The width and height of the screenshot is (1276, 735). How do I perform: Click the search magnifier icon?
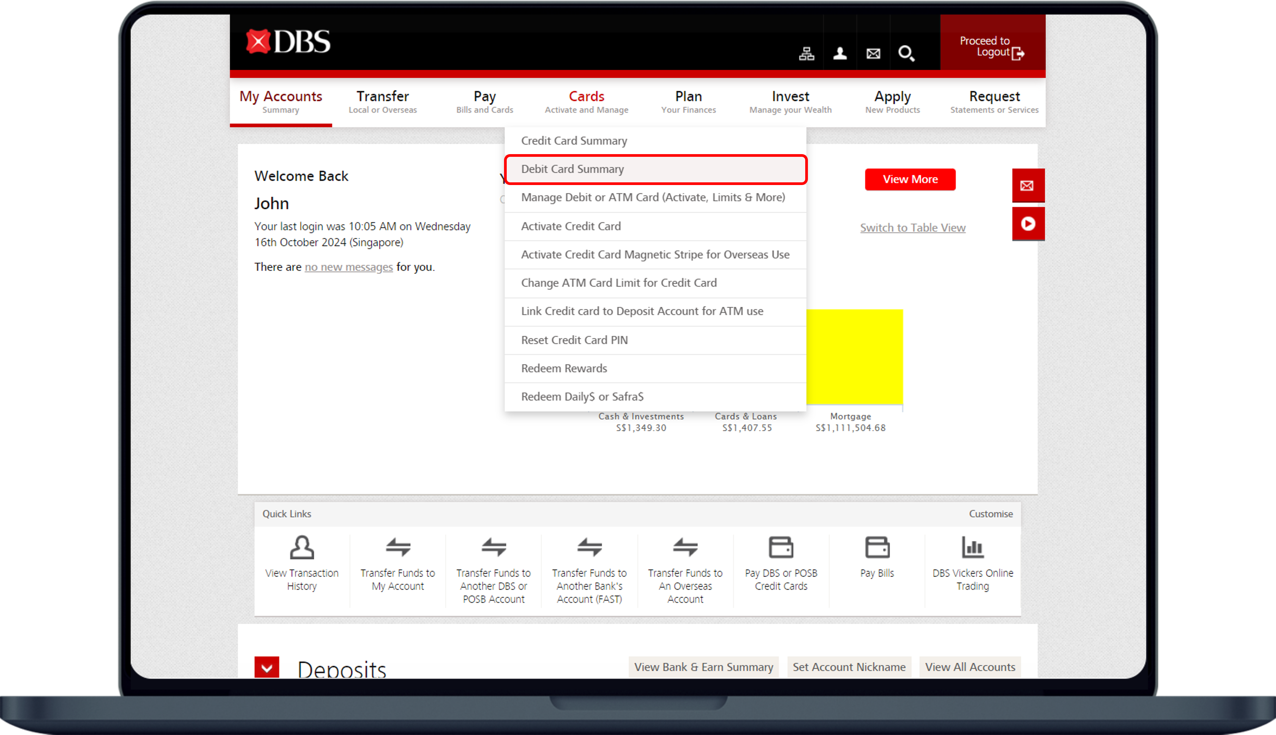[x=907, y=53]
